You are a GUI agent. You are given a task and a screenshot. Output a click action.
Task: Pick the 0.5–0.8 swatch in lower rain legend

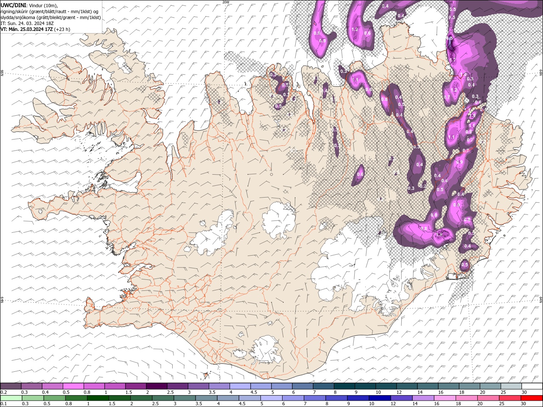(55, 398)
